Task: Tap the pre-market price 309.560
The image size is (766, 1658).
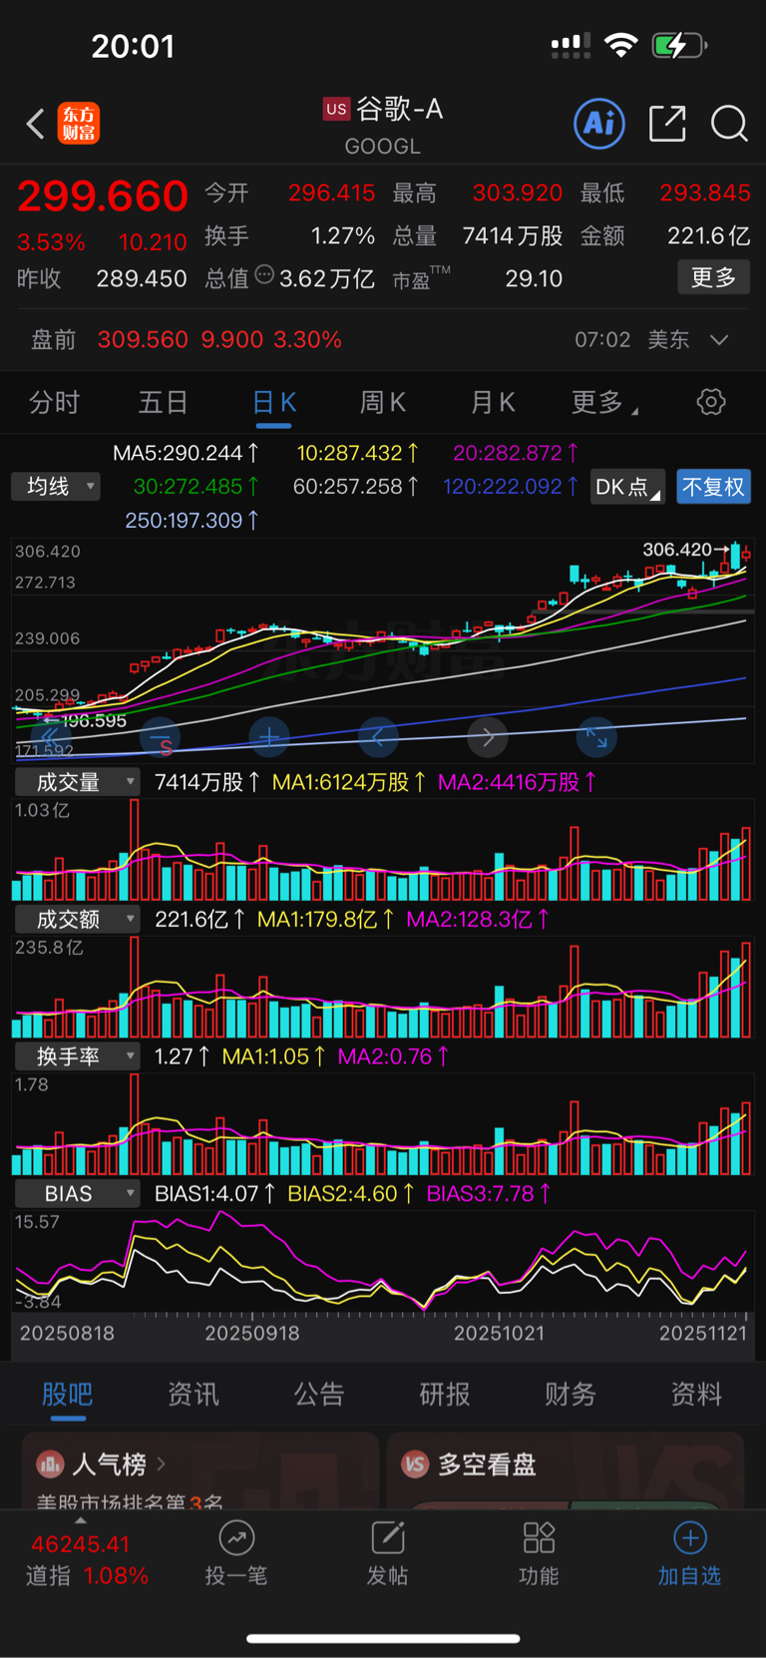Action: [x=143, y=340]
